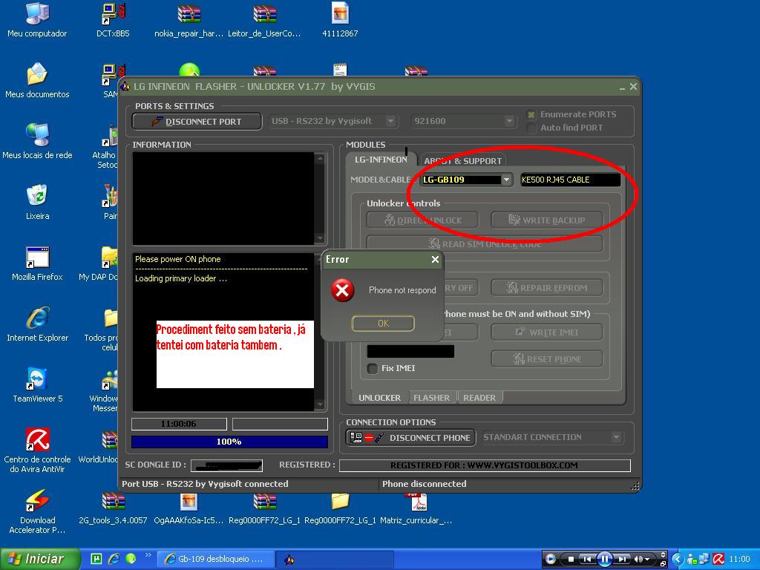Open the 921600 baud rate dropdown

click(x=508, y=121)
